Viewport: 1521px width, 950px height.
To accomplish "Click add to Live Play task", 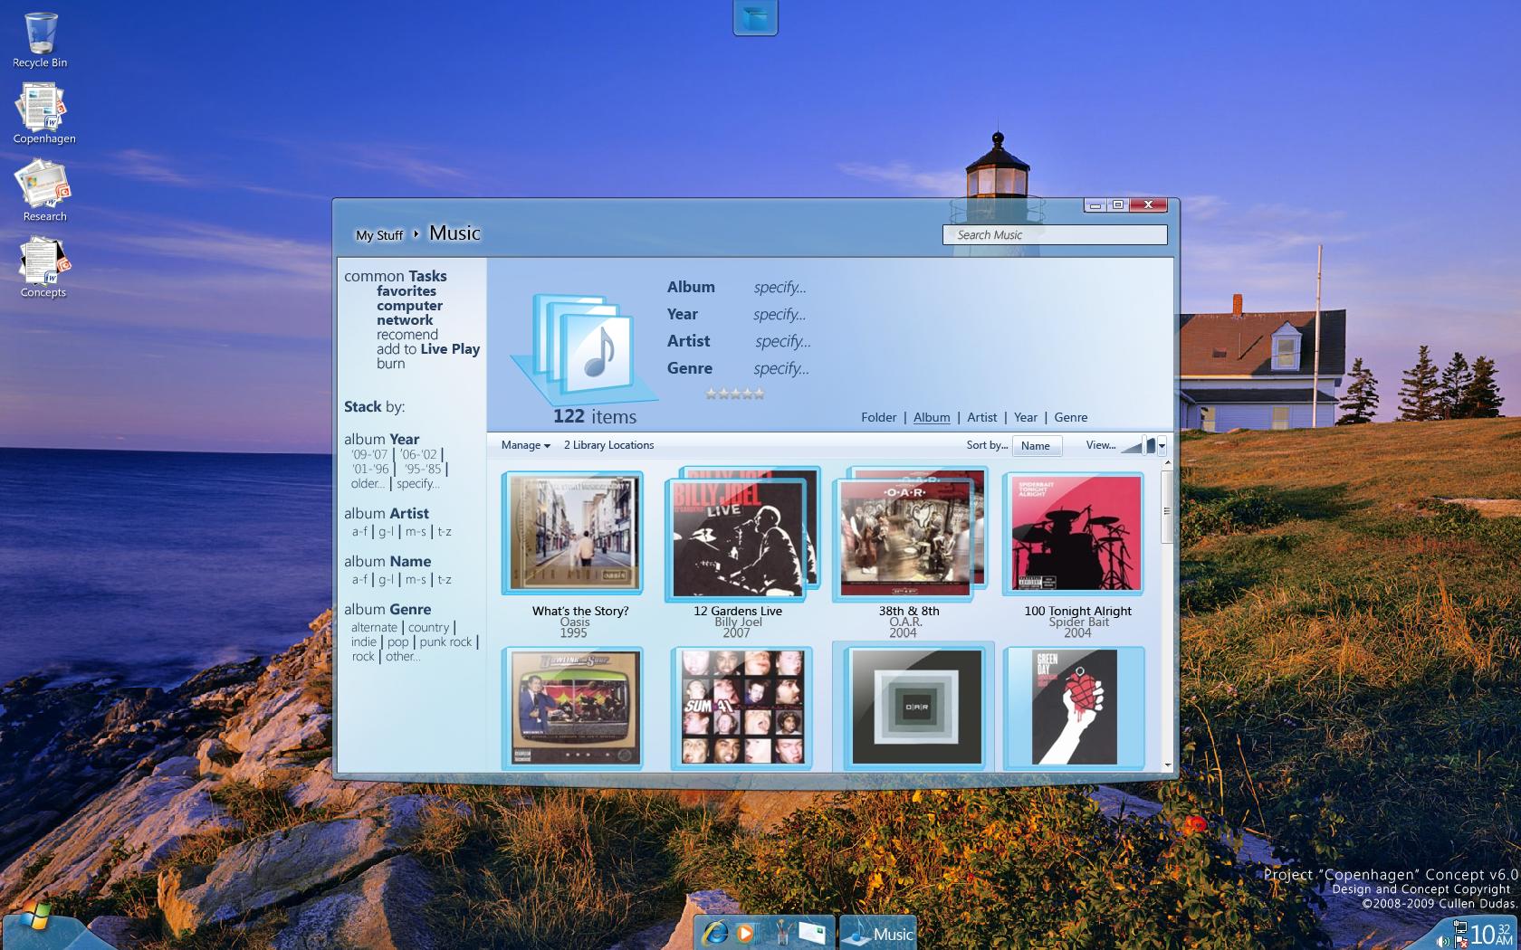I will [x=428, y=349].
